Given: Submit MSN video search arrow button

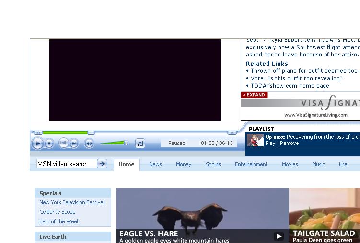Looking at the screenshot, I should pyautogui.click(x=102, y=164).
